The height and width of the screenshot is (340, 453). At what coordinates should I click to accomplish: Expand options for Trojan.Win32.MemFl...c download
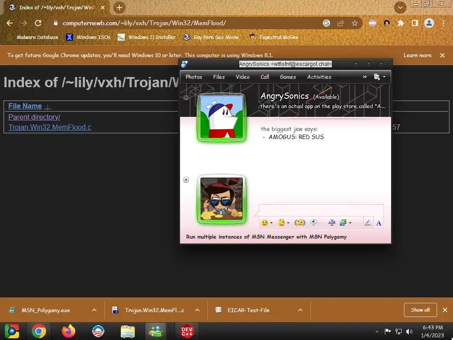tap(197, 310)
